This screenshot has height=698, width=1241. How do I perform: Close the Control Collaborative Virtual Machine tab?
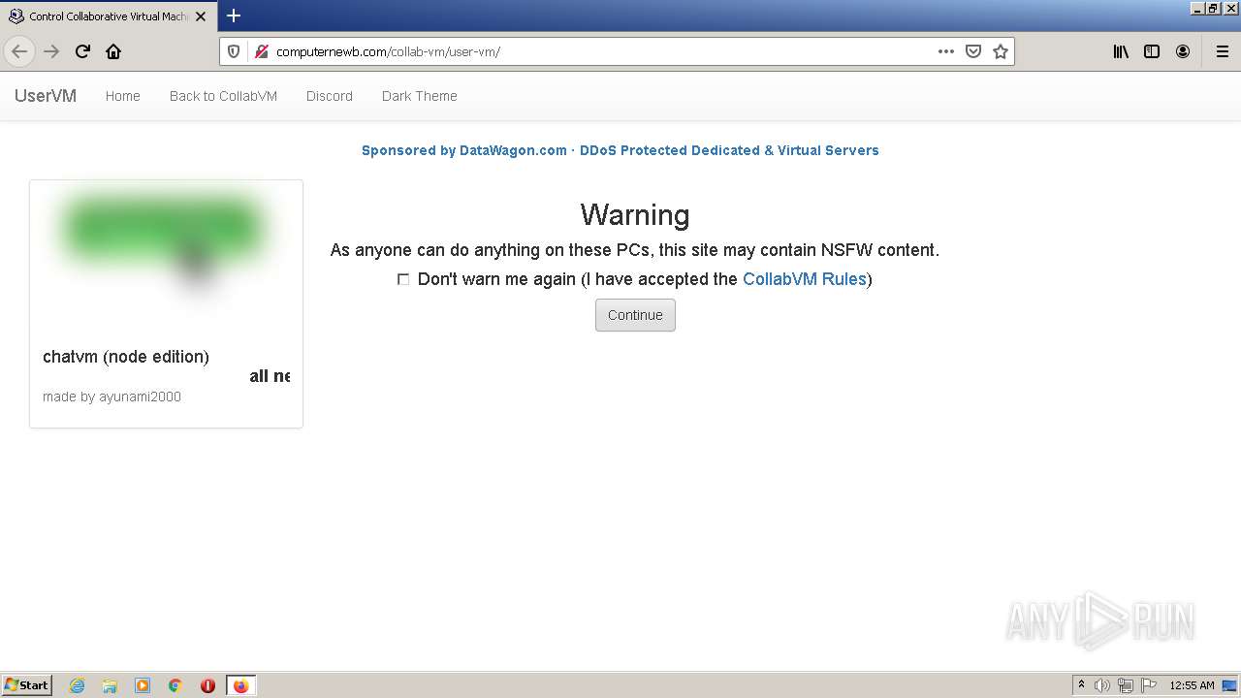(x=199, y=16)
